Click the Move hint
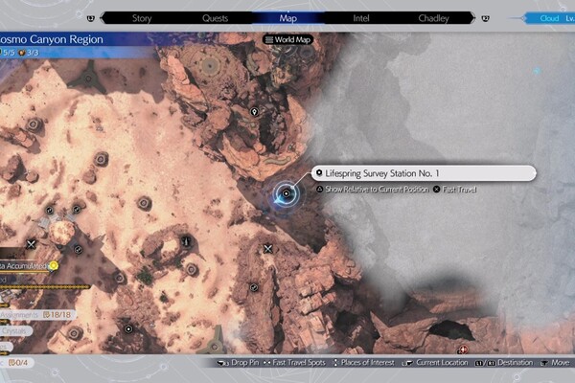This screenshot has height=383, width=575. coord(555,363)
